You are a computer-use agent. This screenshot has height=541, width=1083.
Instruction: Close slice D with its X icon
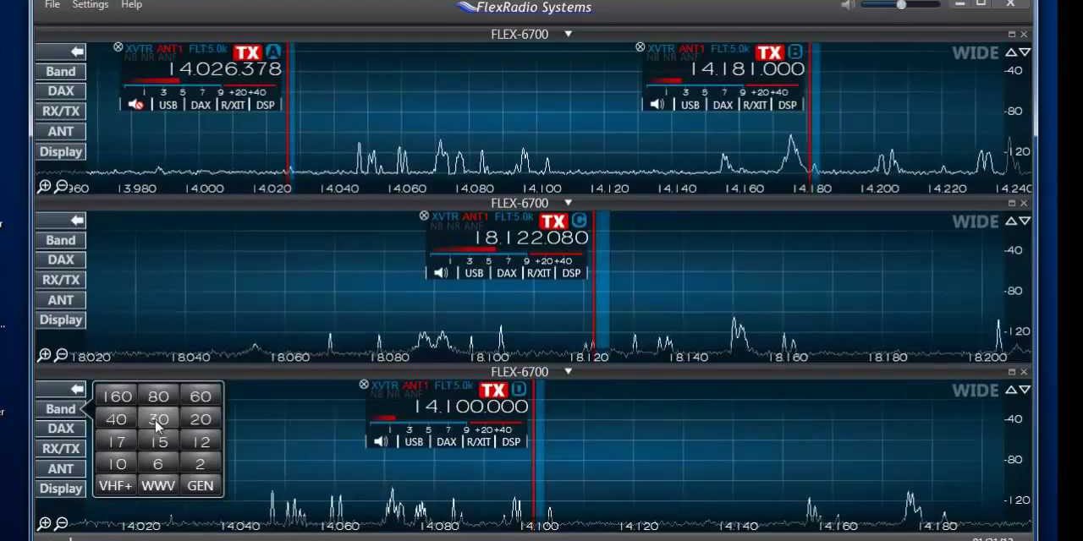(364, 385)
